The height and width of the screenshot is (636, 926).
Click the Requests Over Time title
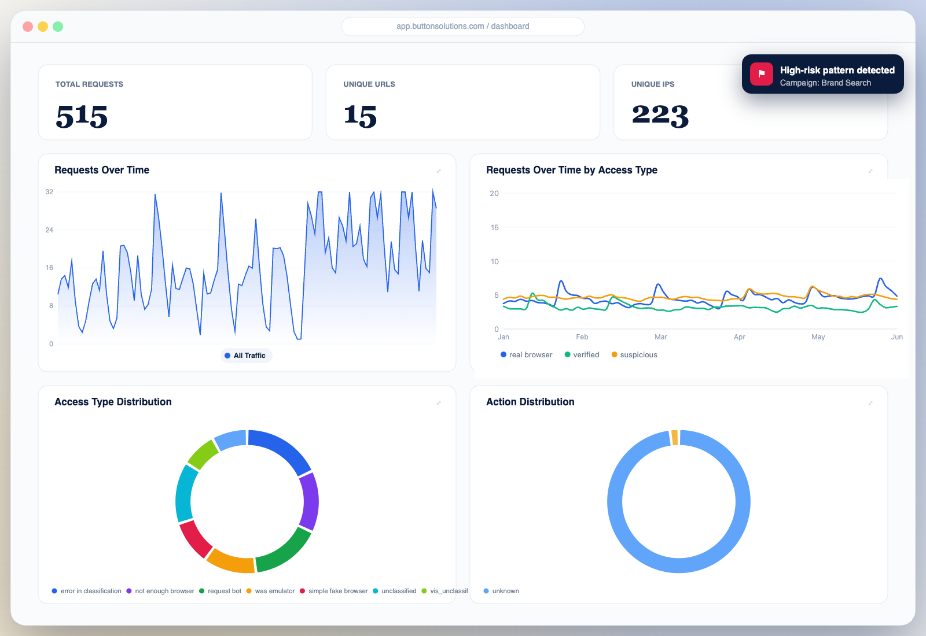[x=102, y=170]
